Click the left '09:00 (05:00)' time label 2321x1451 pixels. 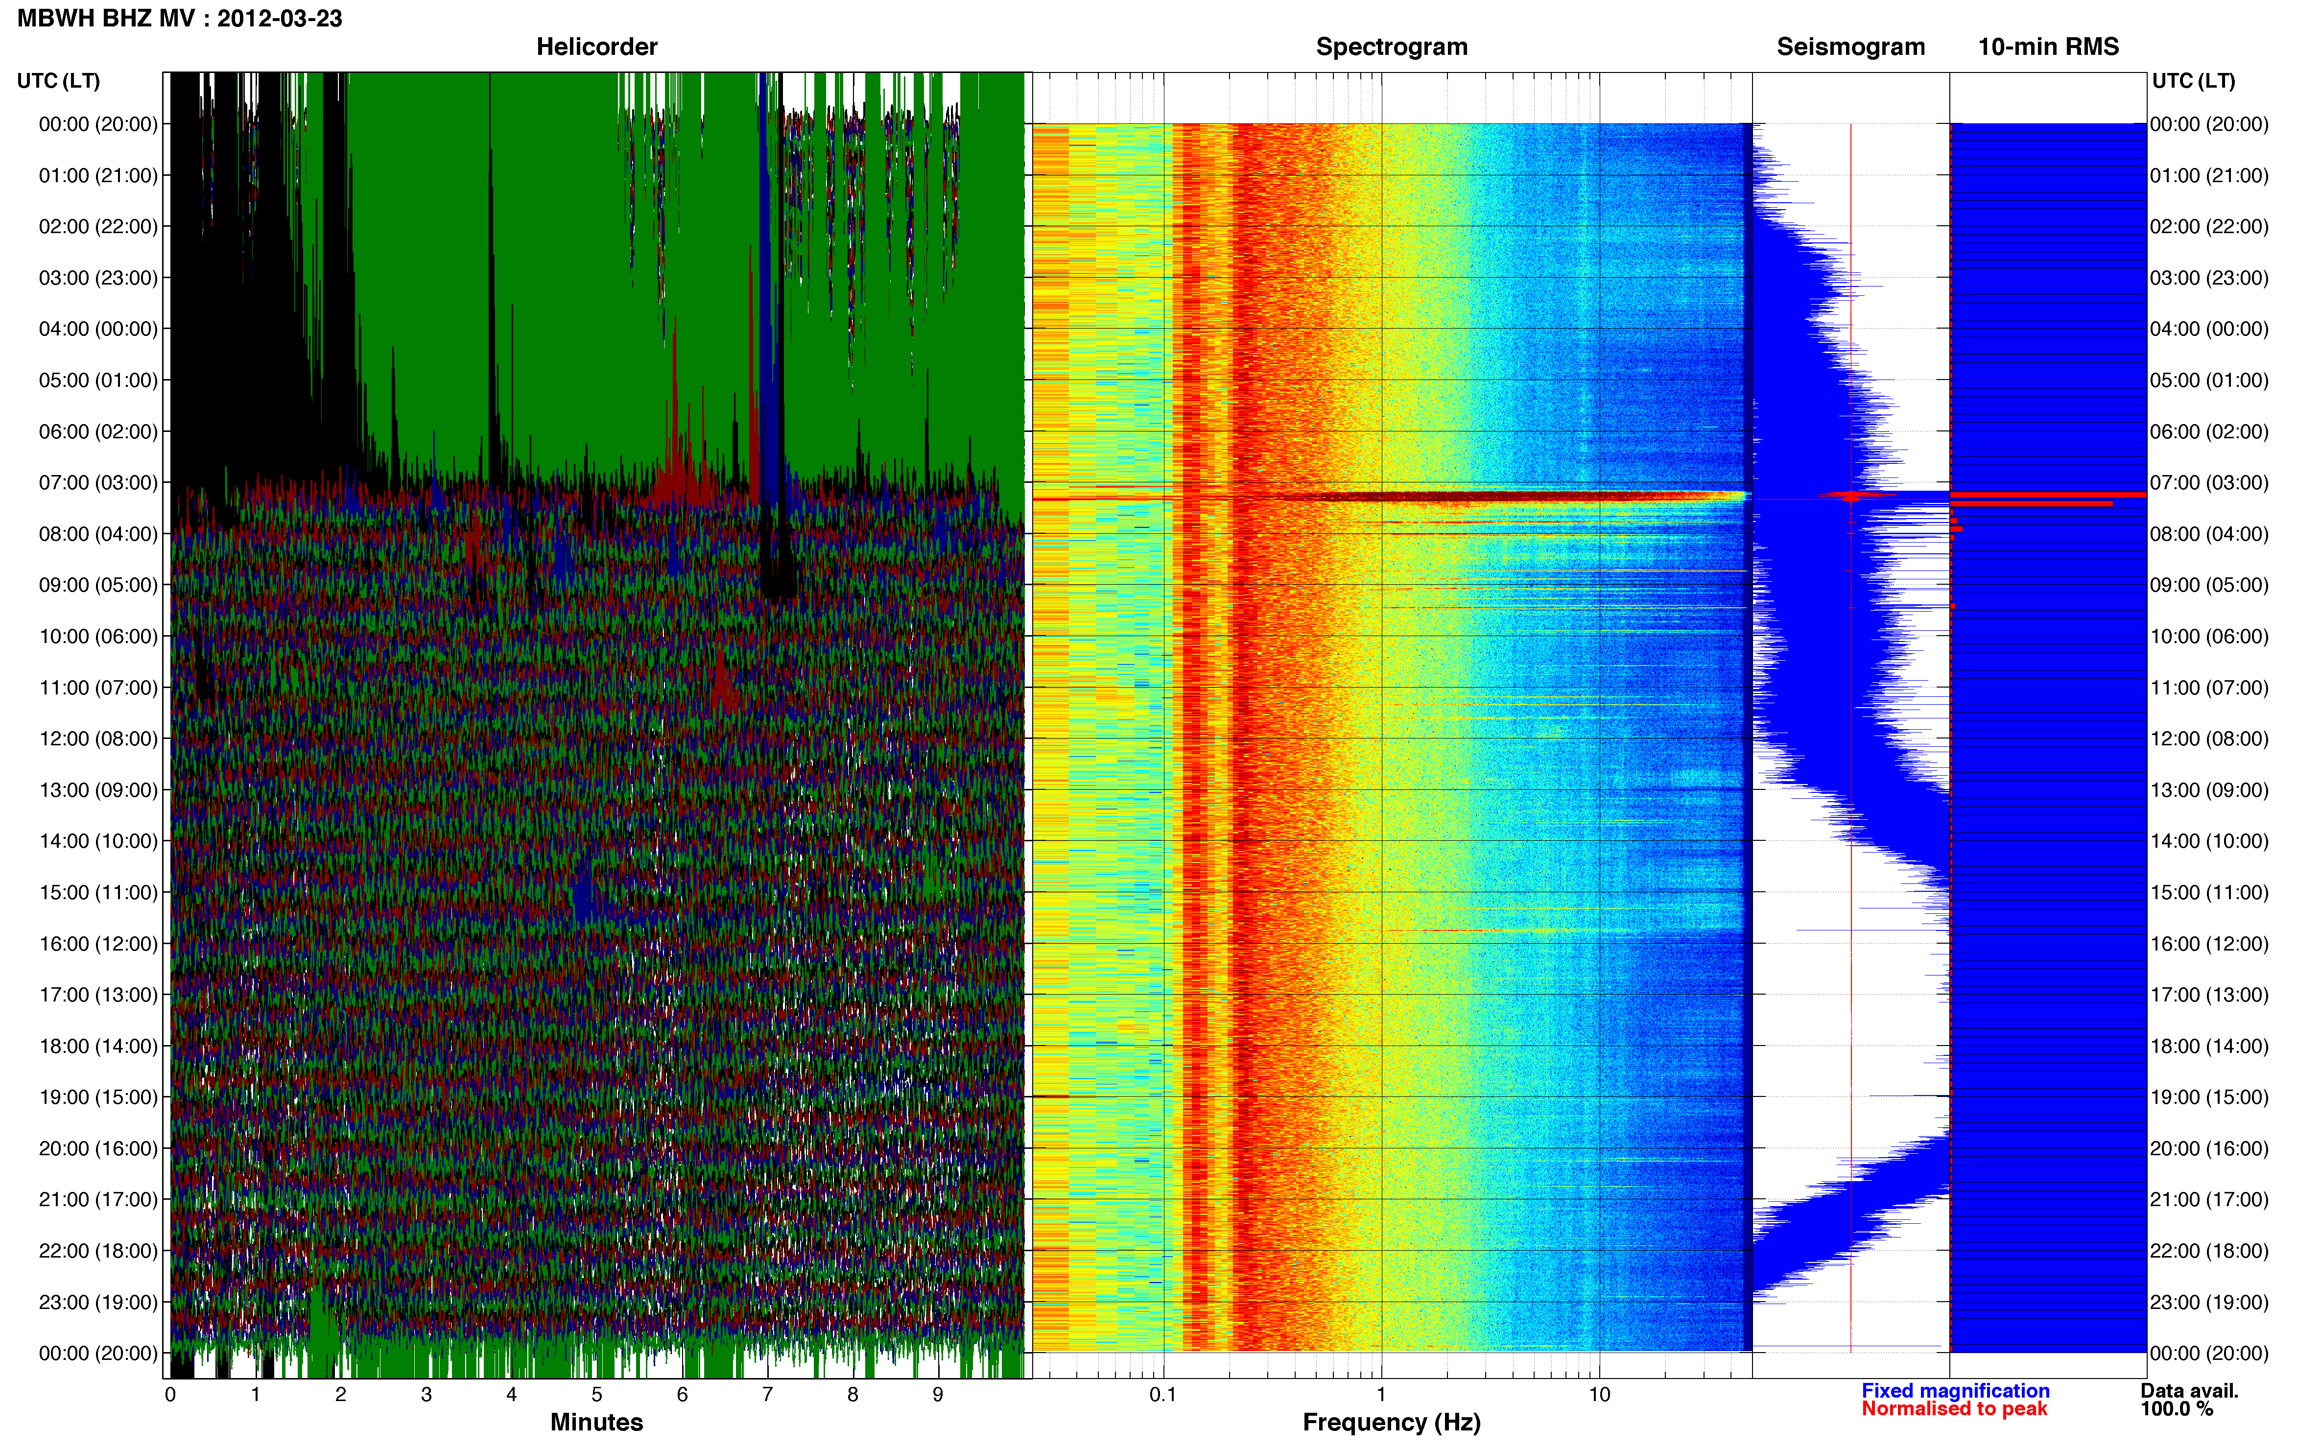[x=98, y=585]
